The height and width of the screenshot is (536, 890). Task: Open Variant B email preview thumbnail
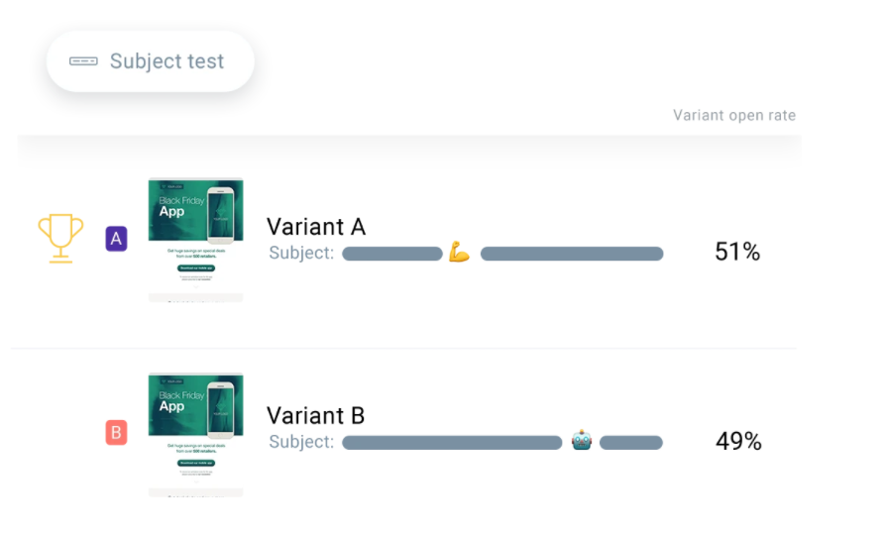195,434
